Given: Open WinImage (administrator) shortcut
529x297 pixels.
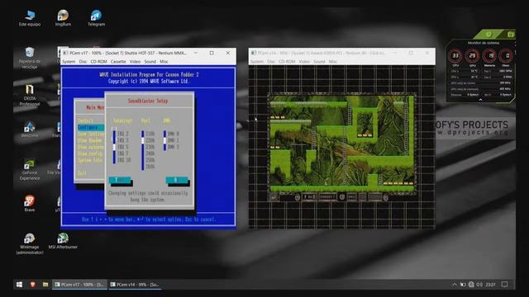Looking at the screenshot, I should point(30,243).
